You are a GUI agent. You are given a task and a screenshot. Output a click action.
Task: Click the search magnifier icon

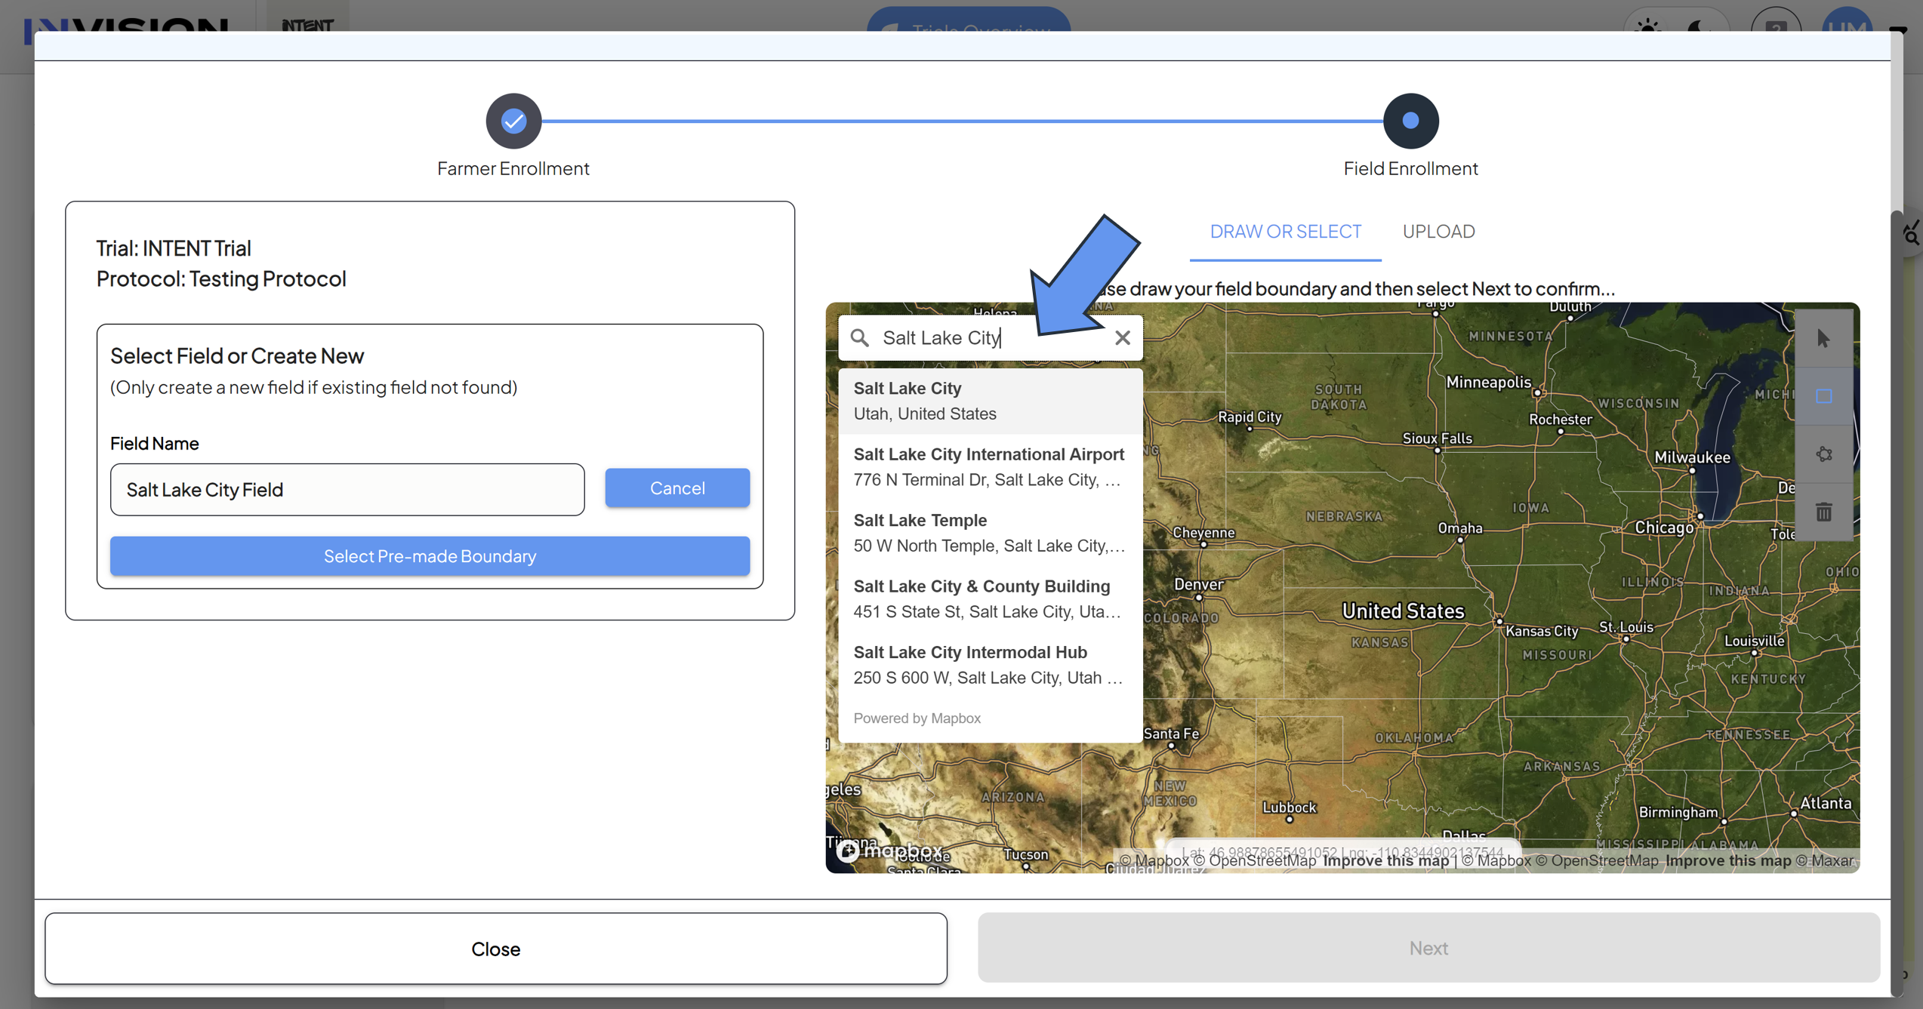point(860,337)
